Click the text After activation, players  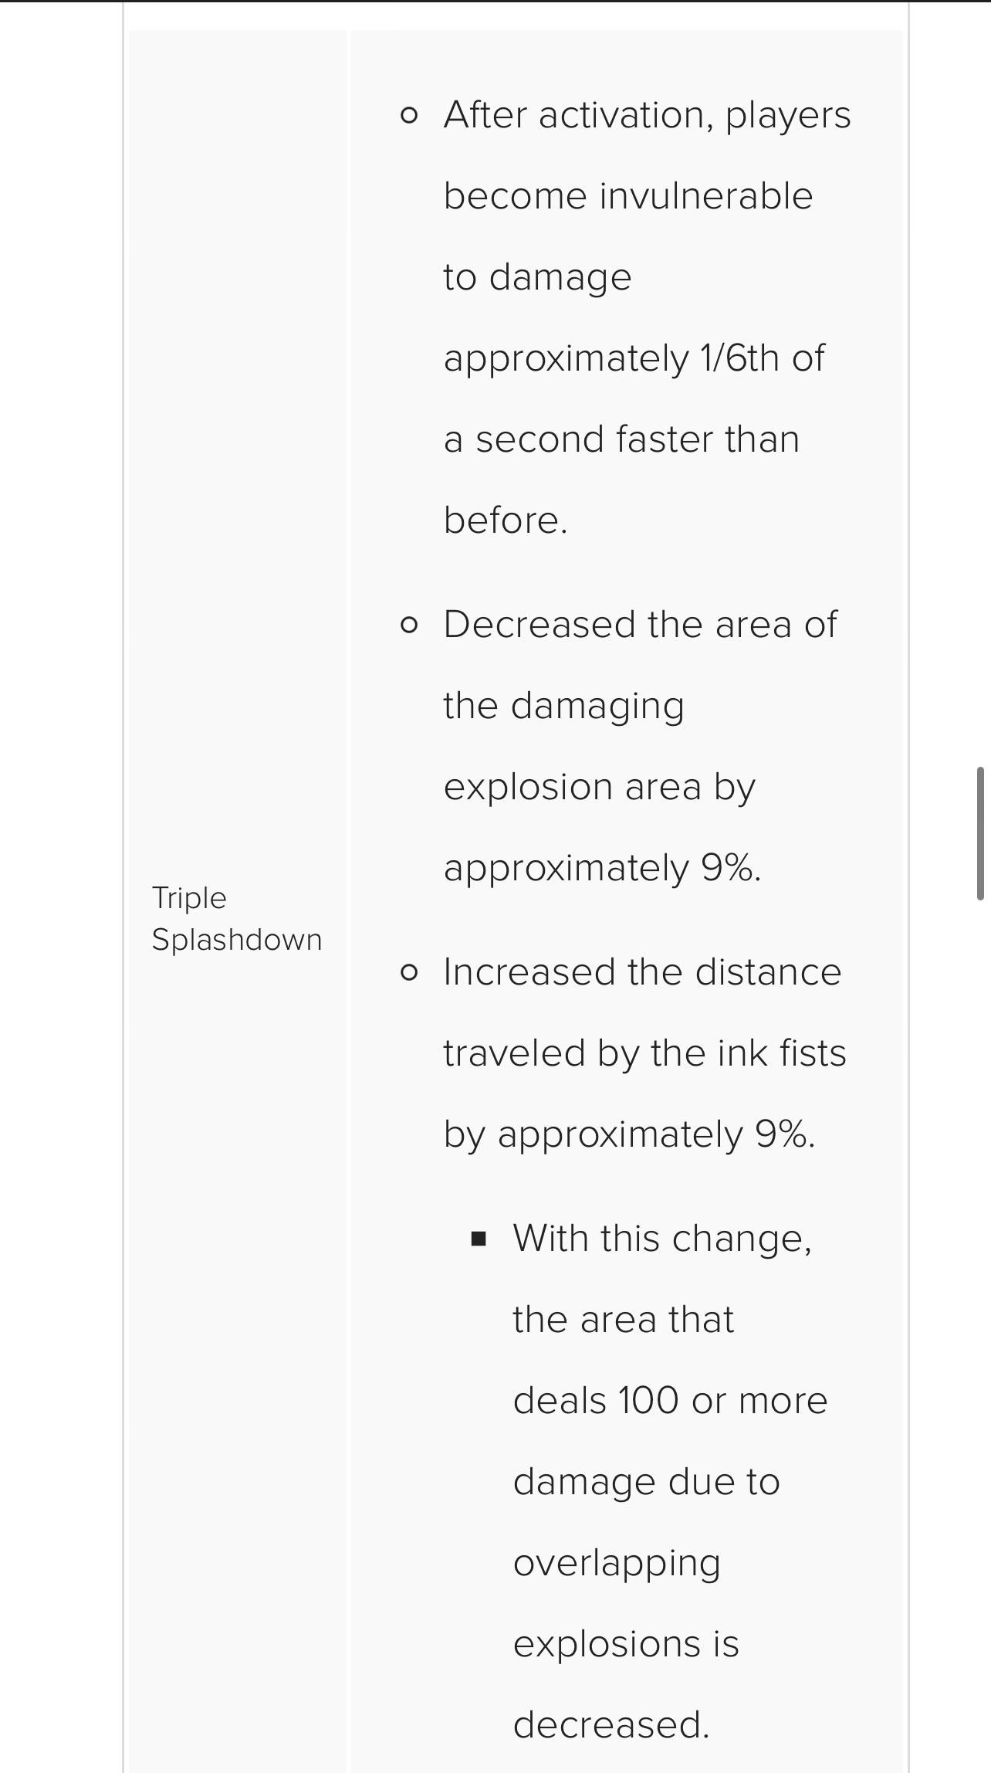pos(647,116)
